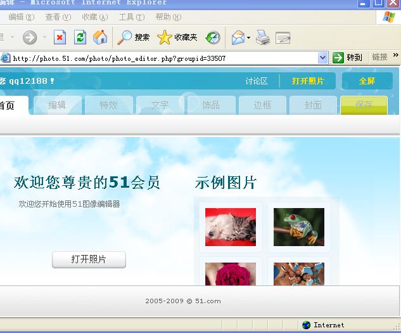Select the 特效 effects tab

click(109, 105)
